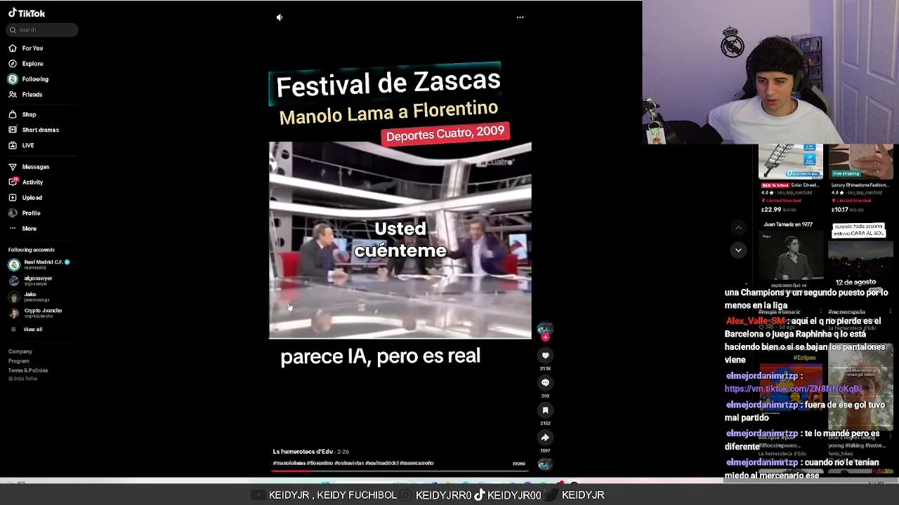Toggle the video sound mute button
This screenshot has height=505, width=899.
coord(280,18)
